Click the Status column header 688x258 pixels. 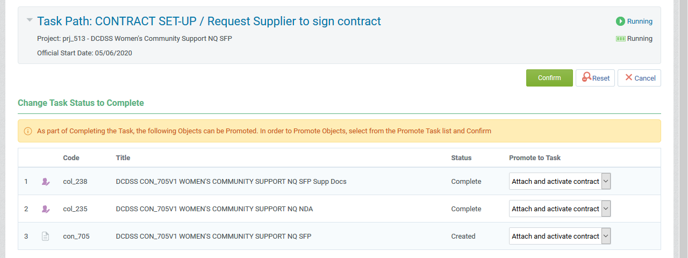click(x=461, y=158)
